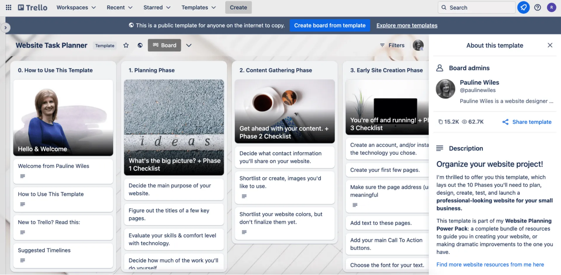Open the Starred dropdown menu
Screen dimensions: 561x275
(157, 8)
